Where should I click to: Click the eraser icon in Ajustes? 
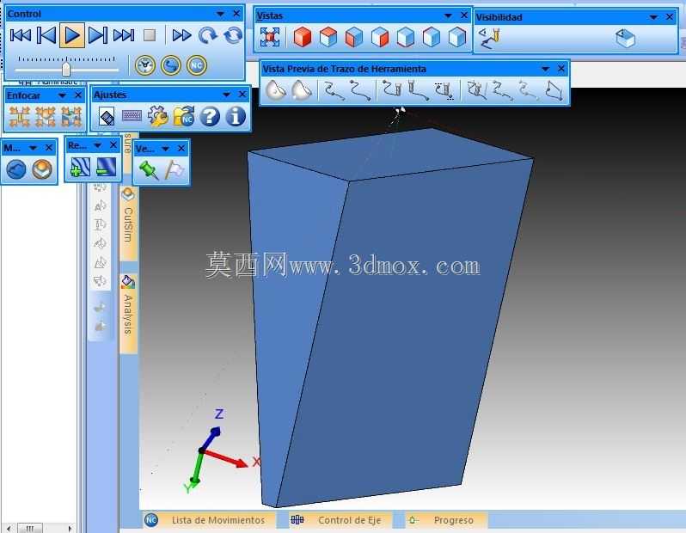pos(107,117)
